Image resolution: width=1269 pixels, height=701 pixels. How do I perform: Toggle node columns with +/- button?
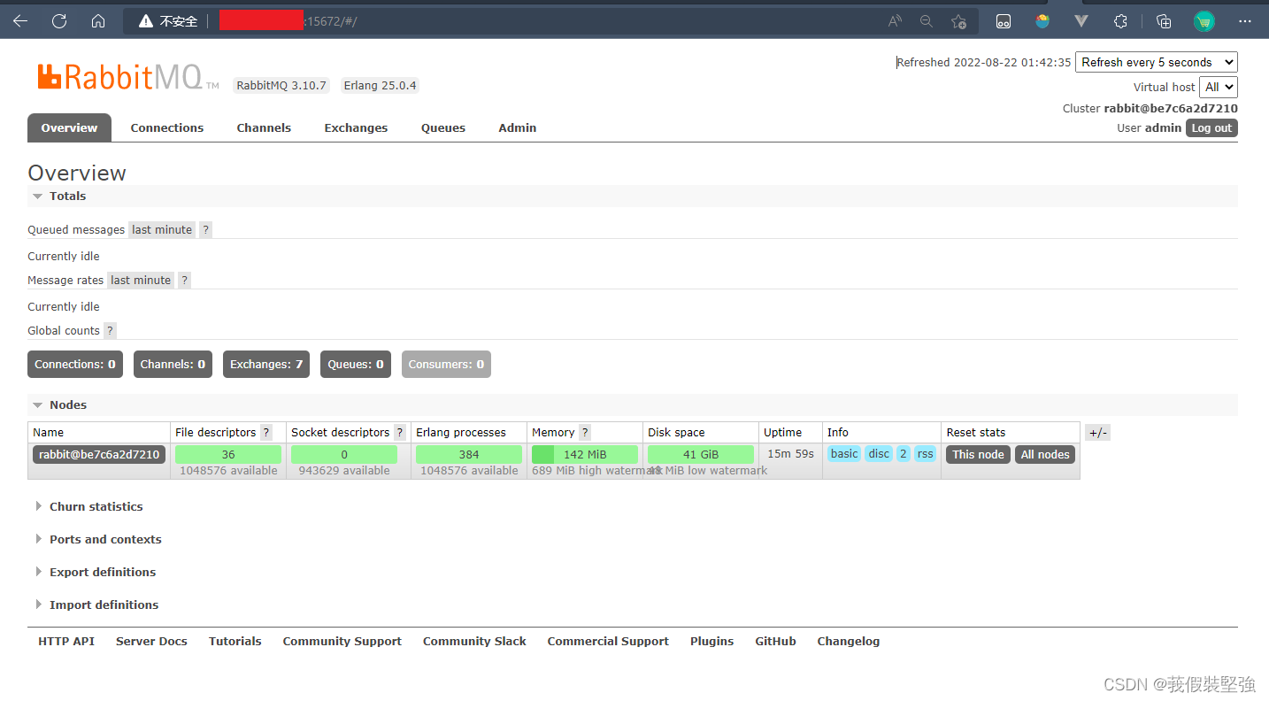click(1097, 432)
